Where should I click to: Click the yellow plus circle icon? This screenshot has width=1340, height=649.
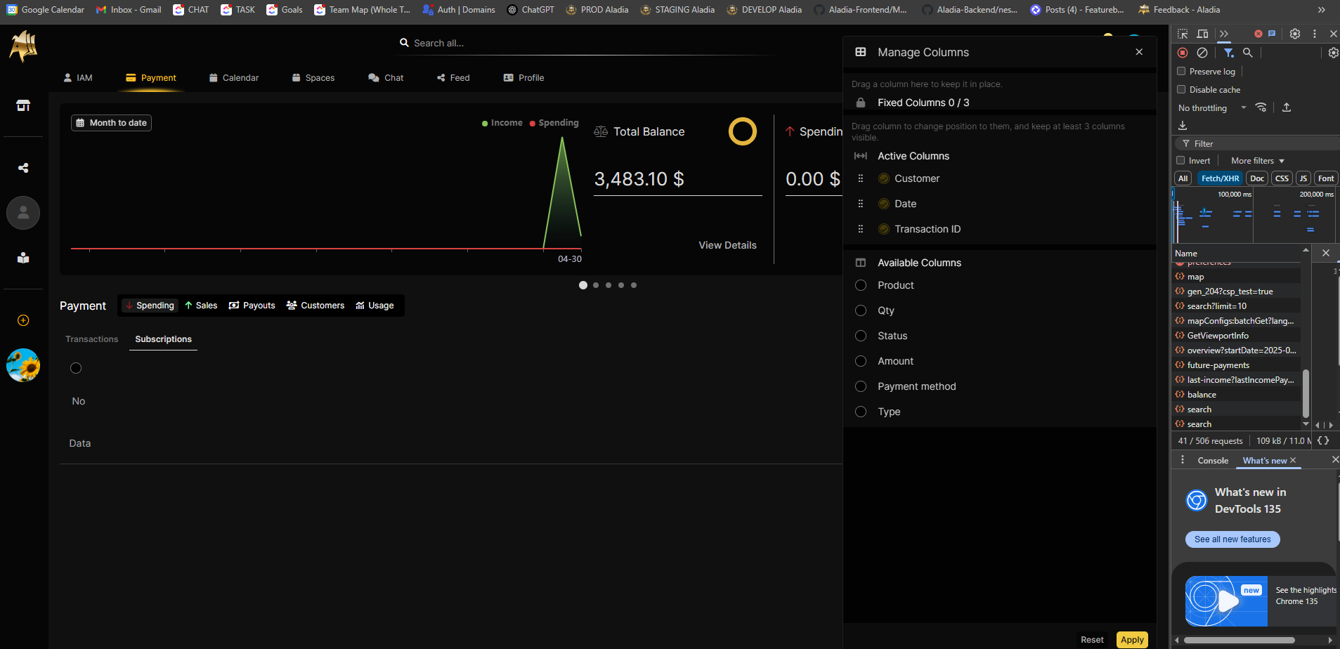tap(23, 320)
